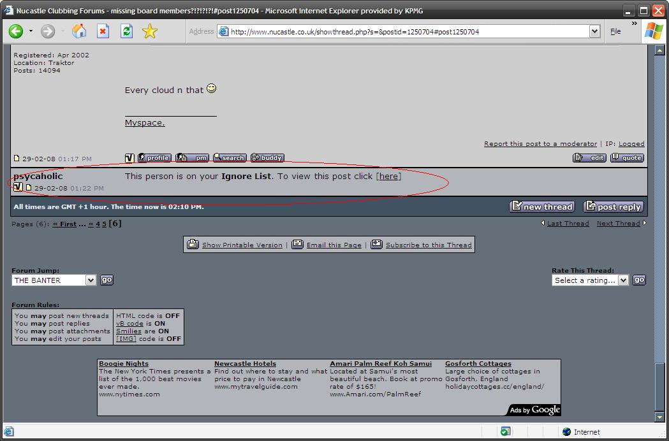Refresh the page with the Refresh icon
Viewport: 669px width, 441px height.
point(126,31)
